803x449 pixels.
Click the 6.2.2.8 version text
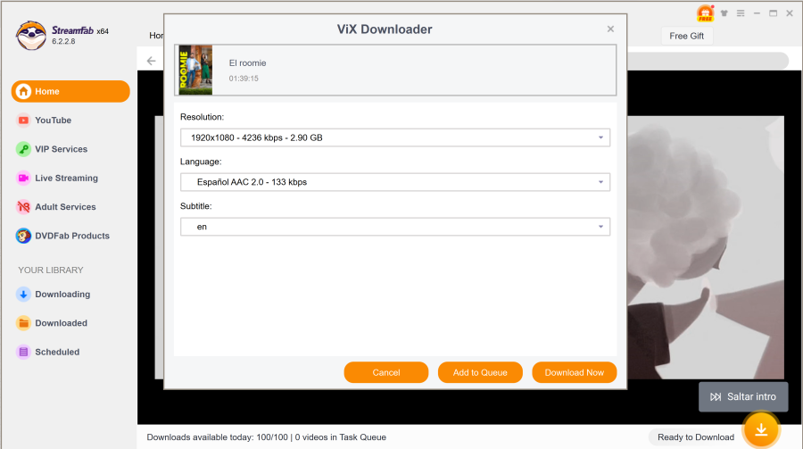tap(63, 42)
